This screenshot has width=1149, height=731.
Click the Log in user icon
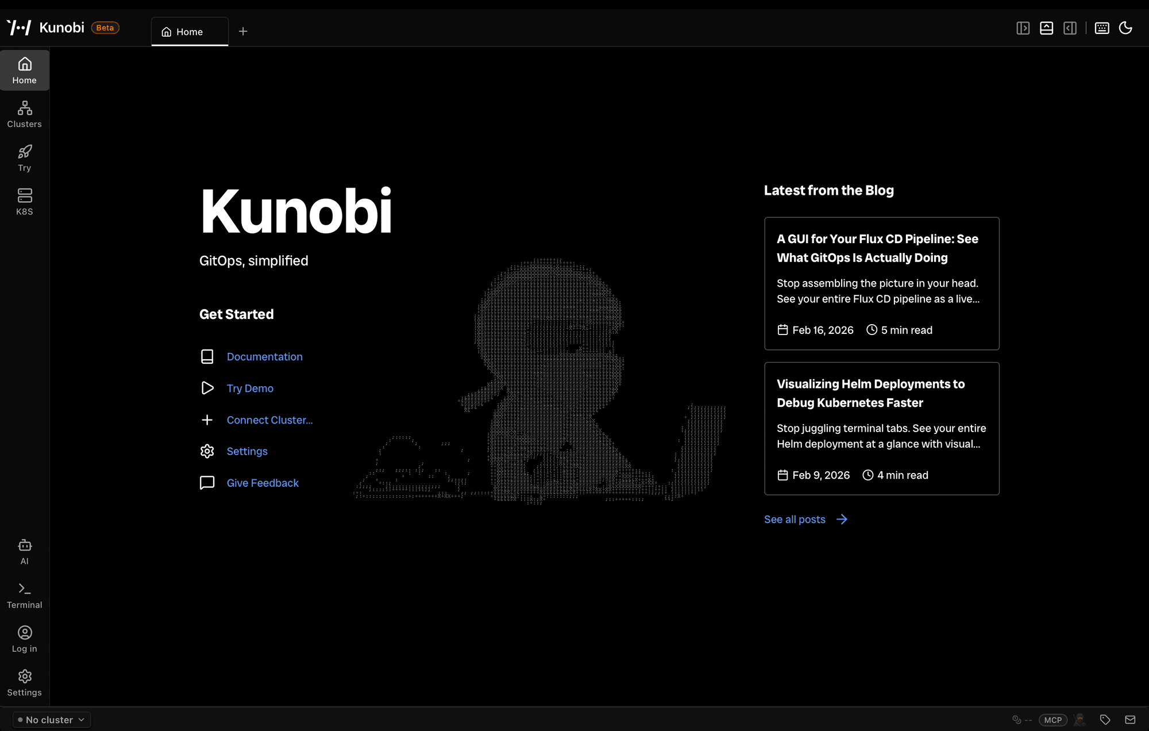click(x=24, y=633)
